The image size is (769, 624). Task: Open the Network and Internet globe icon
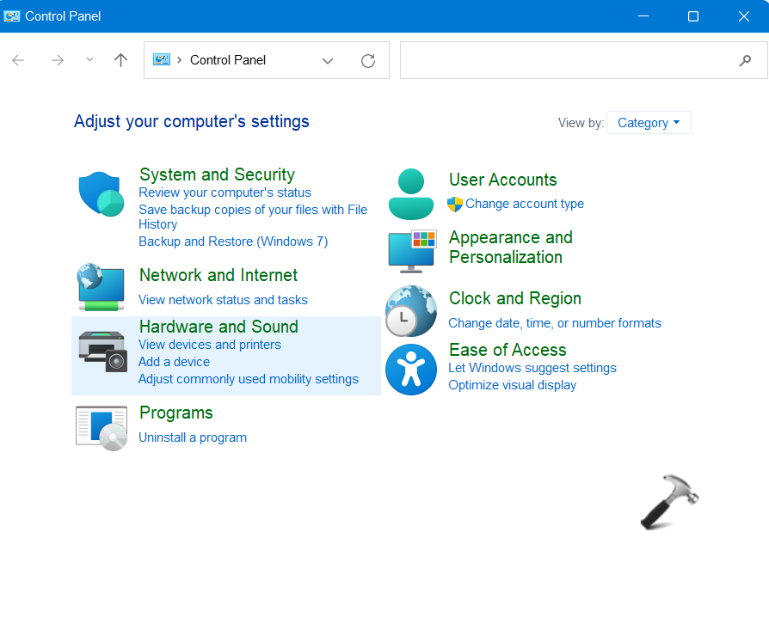point(102,287)
